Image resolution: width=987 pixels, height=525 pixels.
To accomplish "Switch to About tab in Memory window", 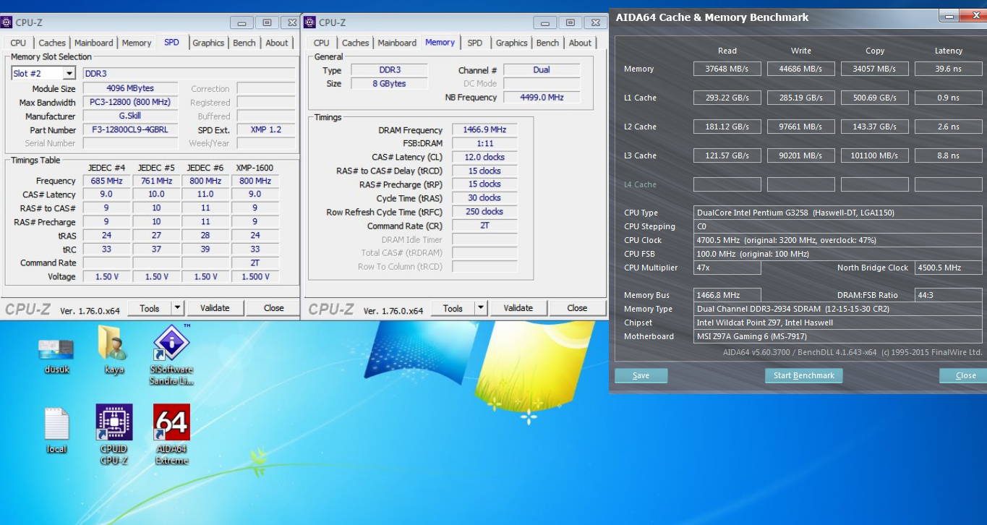I will (580, 43).
